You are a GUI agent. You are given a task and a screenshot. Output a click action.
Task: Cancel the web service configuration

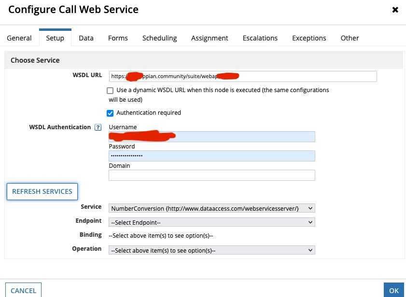point(23,290)
